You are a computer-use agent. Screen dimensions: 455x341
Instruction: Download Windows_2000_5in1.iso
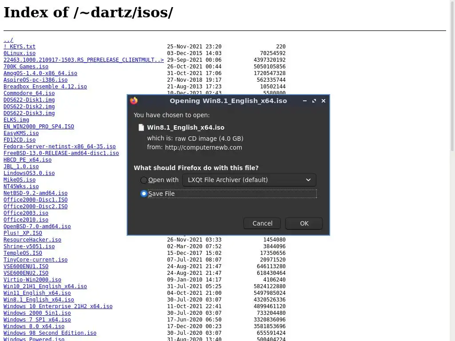click(x=37, y=313)
